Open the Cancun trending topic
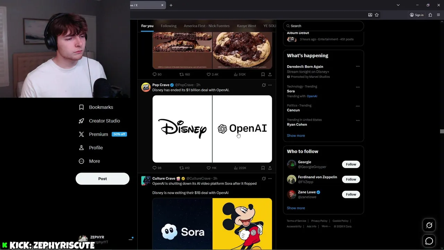Image resolution: width=444 pixels, height=250 pixels. coord(293,110)
